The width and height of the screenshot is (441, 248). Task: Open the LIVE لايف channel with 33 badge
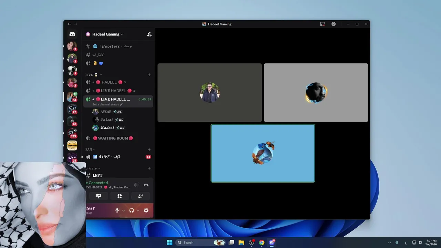118,157
